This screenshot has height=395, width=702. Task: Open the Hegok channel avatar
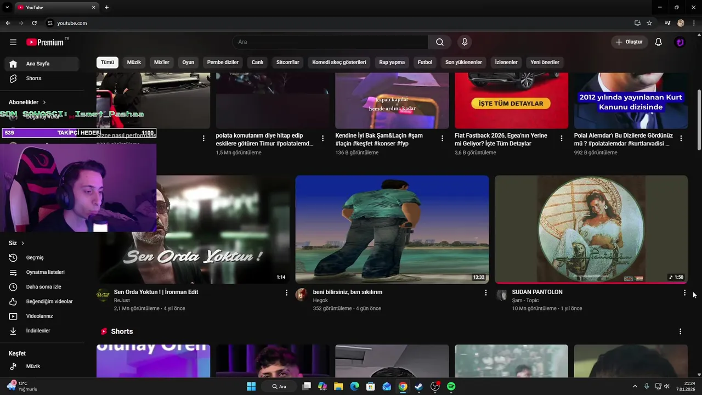tap(302, 295)
